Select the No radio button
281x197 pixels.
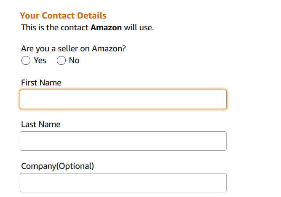[x=61, y=60]
